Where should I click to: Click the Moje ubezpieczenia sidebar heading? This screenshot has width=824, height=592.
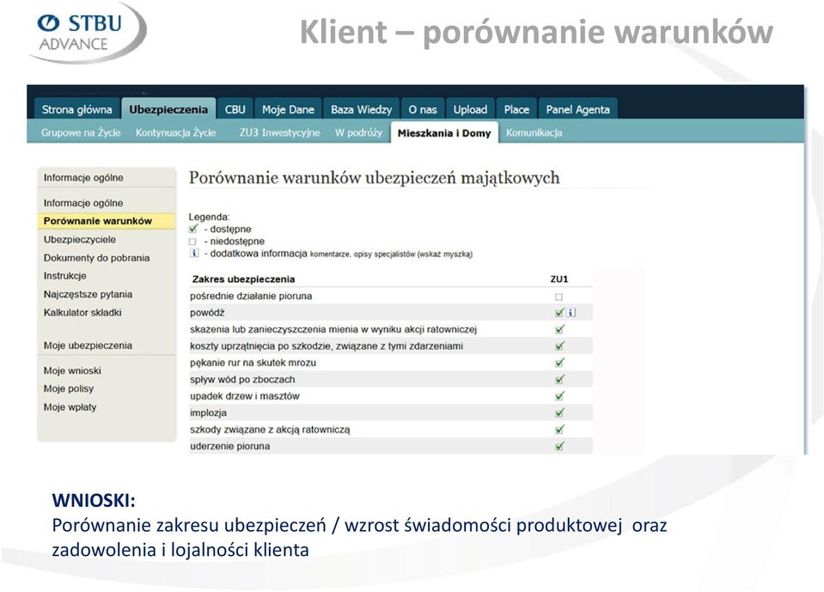point(88,345)
